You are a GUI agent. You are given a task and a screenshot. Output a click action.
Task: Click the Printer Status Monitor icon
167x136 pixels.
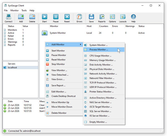[85, 92]
